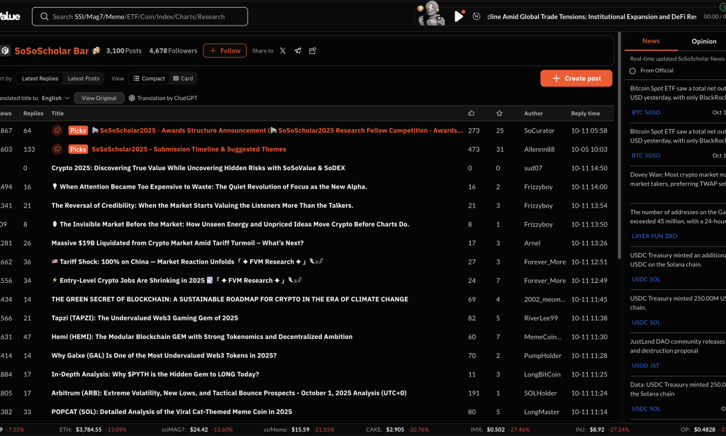Click pin icon on Submission Timeline post
This screenshot has height=436, width=726.
coord(57,149)
